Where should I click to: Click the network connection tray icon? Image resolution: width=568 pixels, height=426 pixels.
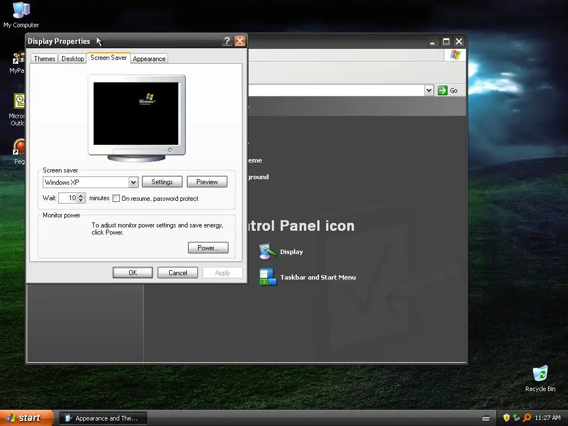click(x=516, y=418)
